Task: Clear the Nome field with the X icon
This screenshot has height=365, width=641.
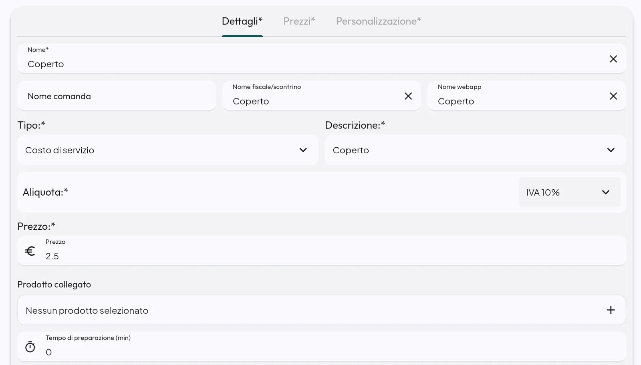Action: [x=613, y=59]
